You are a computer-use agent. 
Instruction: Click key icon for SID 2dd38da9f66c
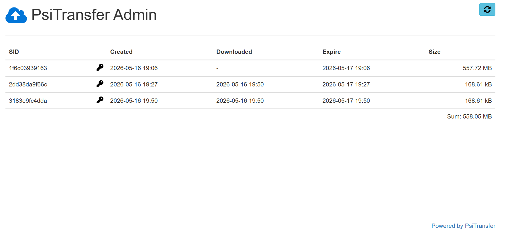(x=100, y=84)
